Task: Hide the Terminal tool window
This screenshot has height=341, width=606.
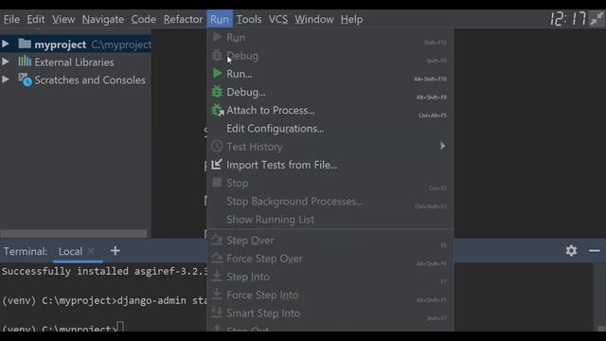Action: [x=595, y=251]
